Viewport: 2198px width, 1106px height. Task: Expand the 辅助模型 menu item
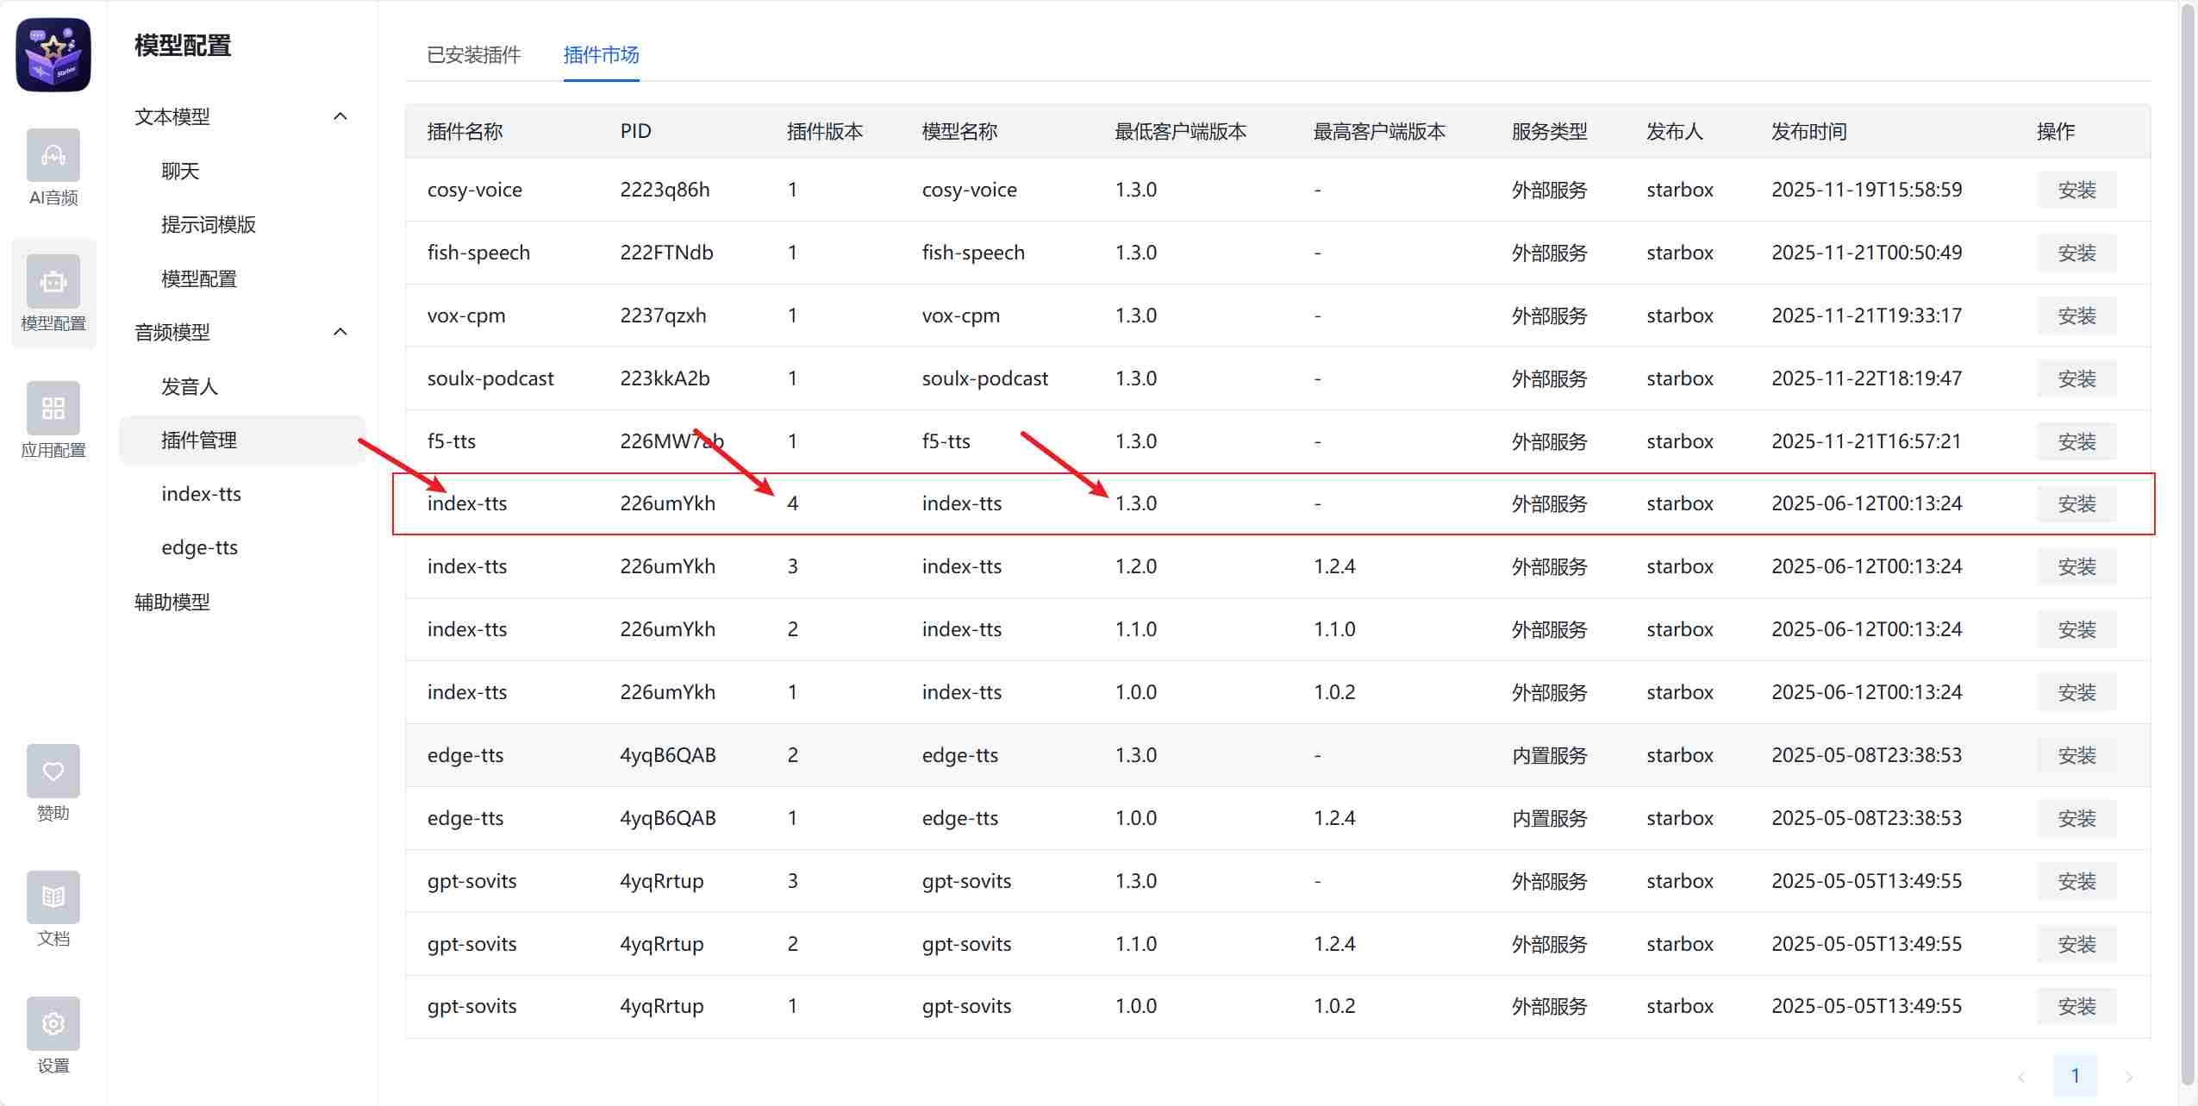click(172, 602)
